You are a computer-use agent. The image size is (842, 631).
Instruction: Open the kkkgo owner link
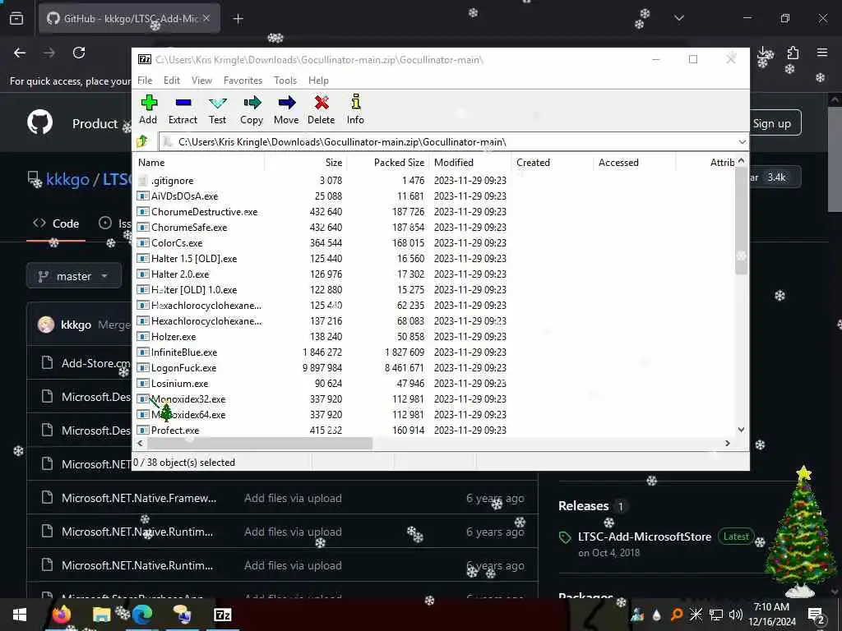[67, 178]
